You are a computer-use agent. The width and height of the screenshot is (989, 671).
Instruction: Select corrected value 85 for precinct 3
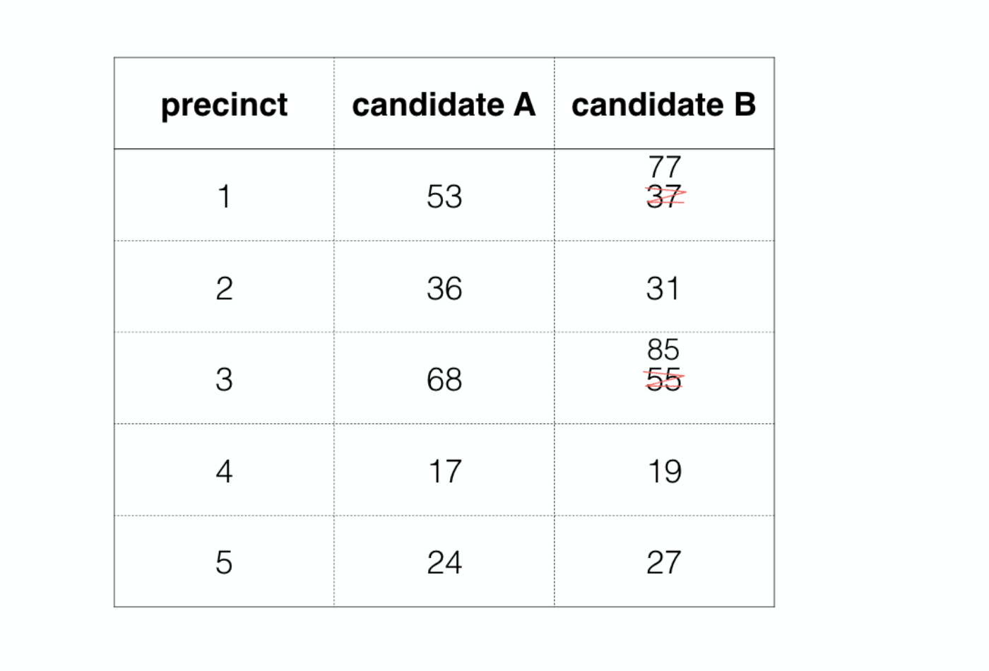663,350
